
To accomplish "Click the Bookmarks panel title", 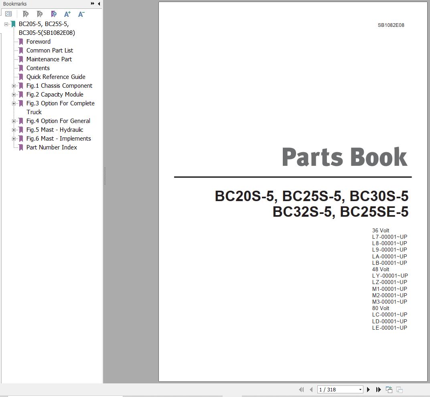I will pos(15,4).
